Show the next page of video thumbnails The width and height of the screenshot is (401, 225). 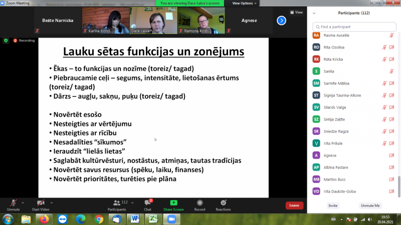[x=281, y=20]
